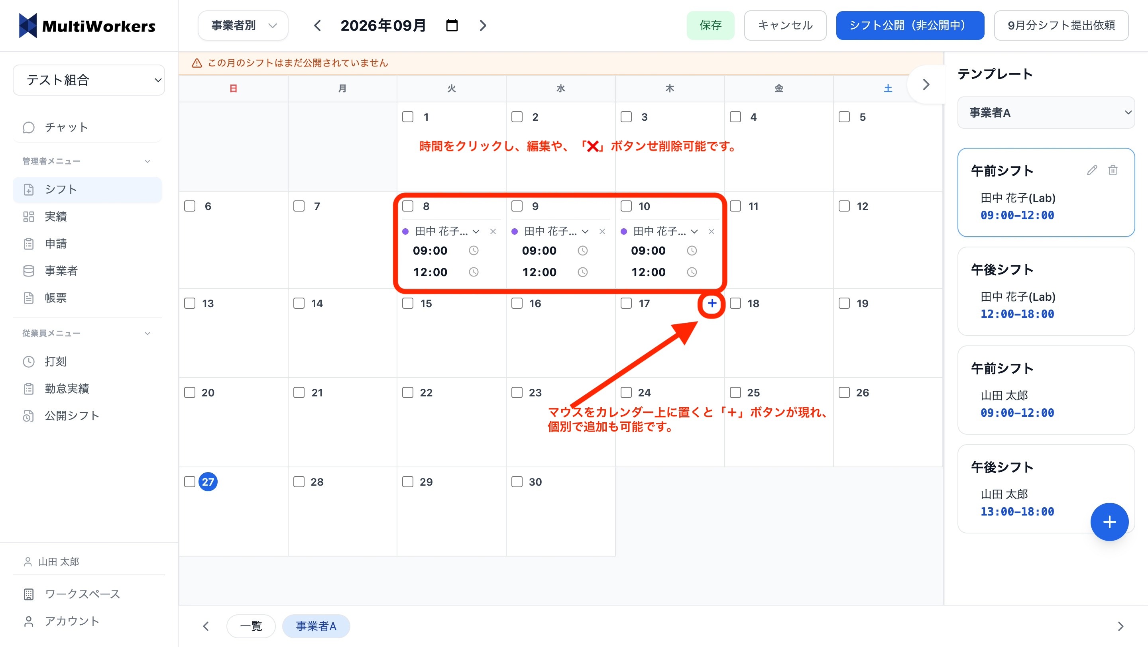This screenshot has height=647, width=1148.
Task: Collapse the 従業員メニュー section
Action: (x=147, y=333)
